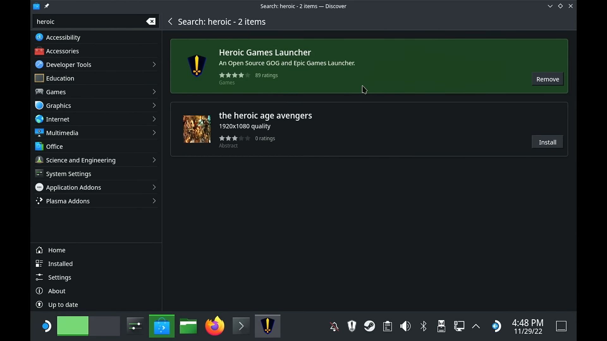Click the volume icon in system tray
Viewport: 607px width, 341px height.
tap(405, 326)
